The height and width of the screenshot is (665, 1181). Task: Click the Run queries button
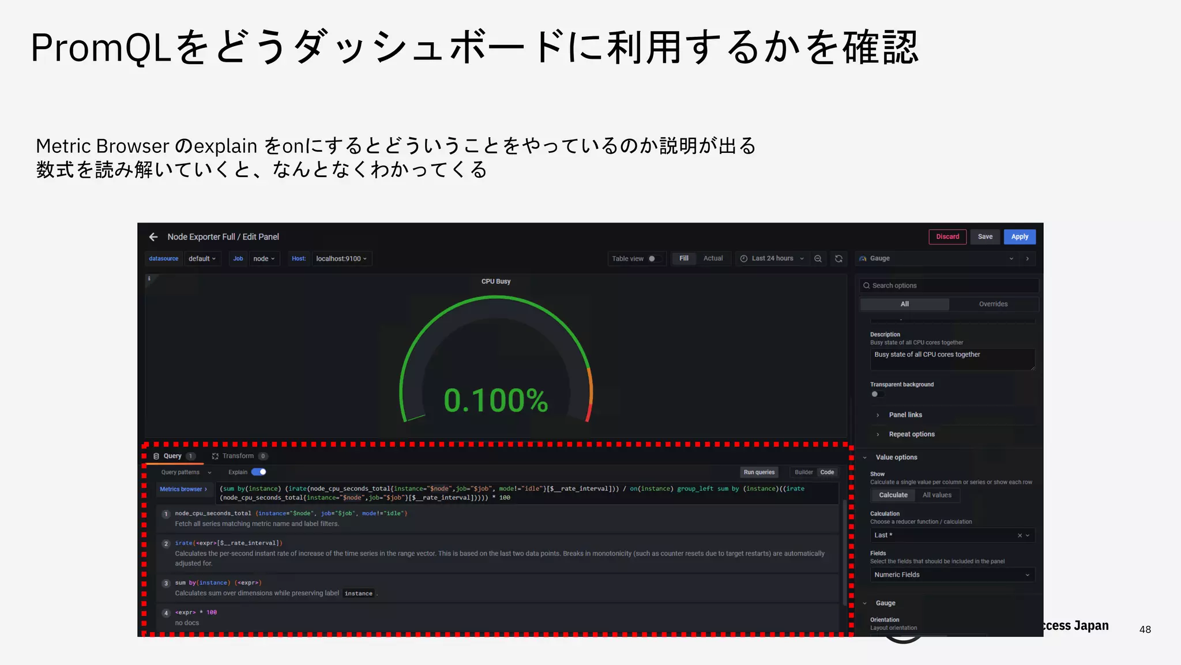(x=759, y=472)
